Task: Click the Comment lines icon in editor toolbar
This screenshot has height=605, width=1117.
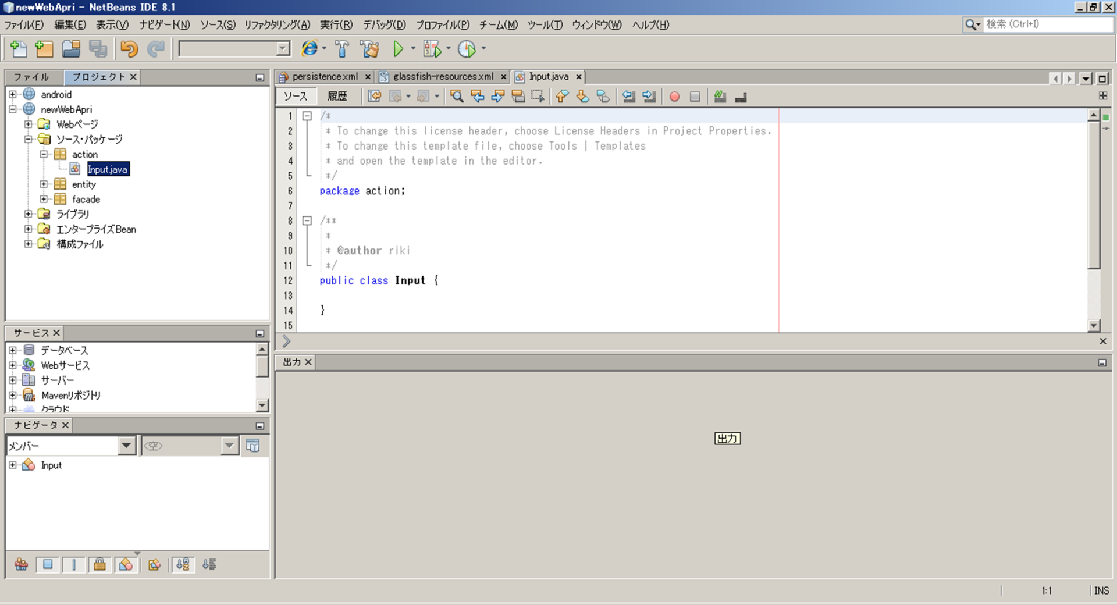Action: click(720, 97)
